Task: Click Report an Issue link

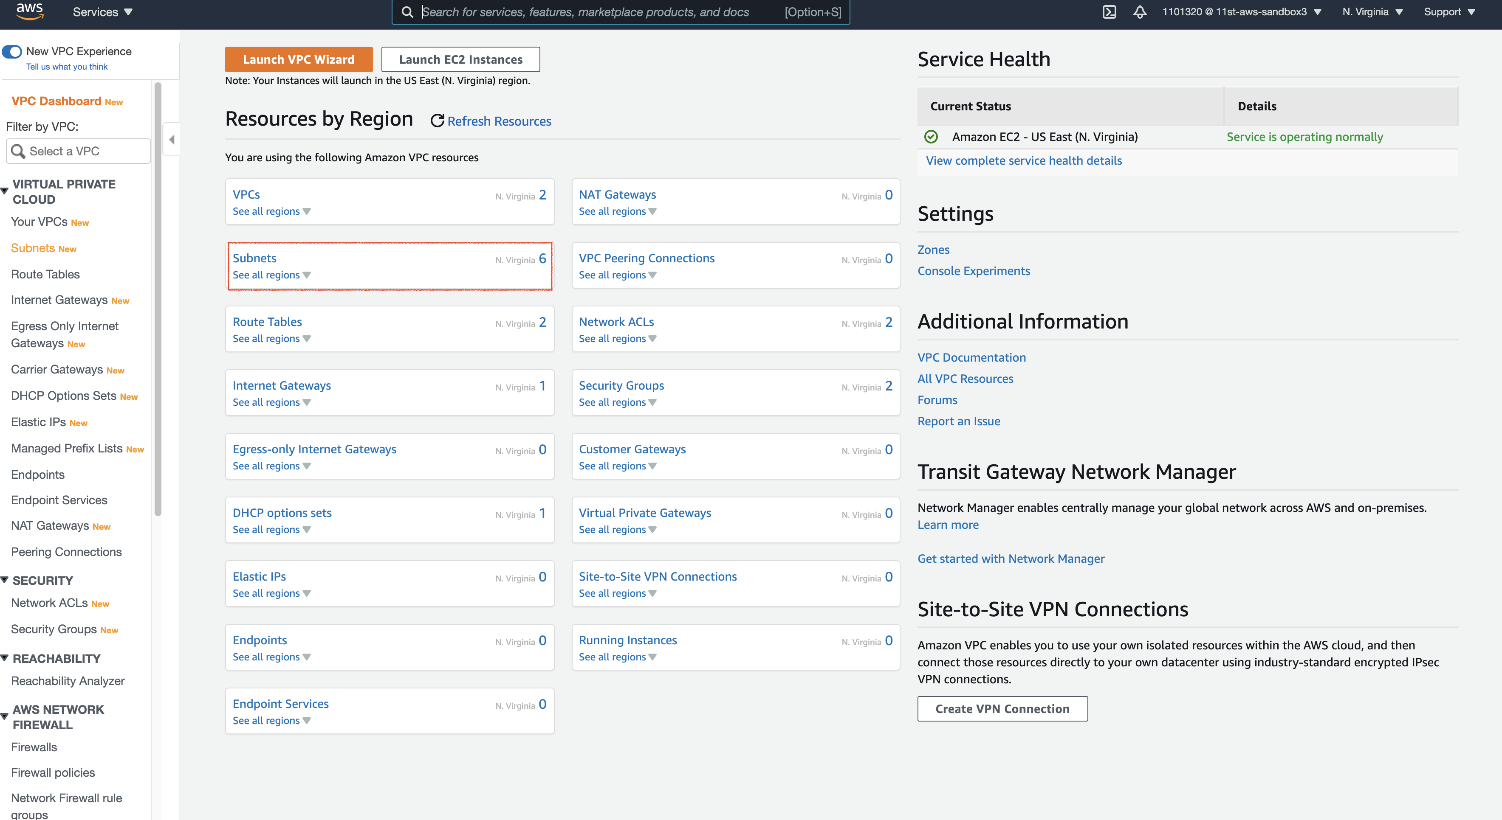Action: pos(959,421)
